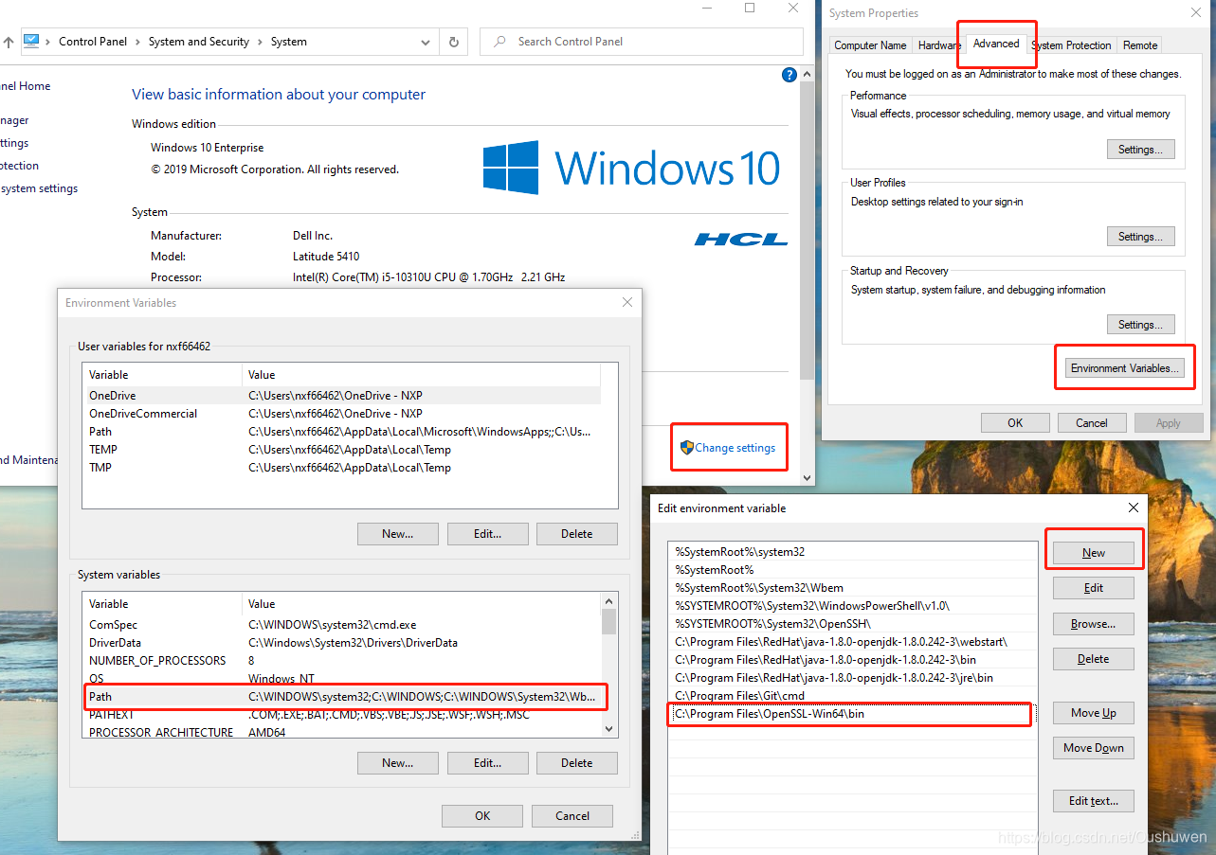Select TMP user variable
Image resolution: width=1216 pixels, height=855 pixels.
click(x=341, y=468)
